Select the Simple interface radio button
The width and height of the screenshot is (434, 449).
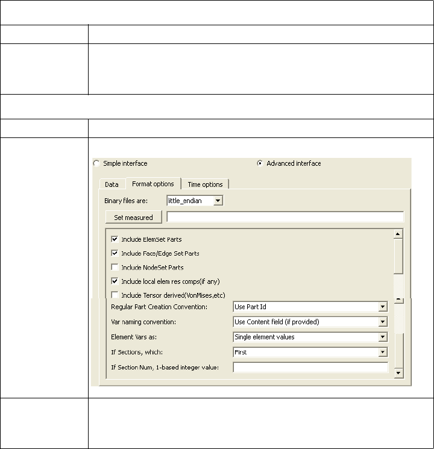click(96, 163)
